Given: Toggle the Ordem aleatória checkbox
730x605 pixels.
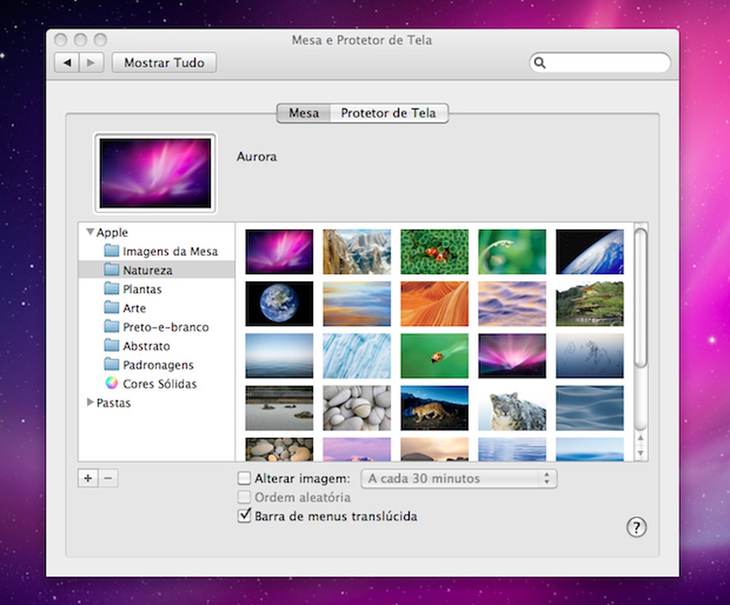Looking at the screenshot, I should click(244, 497).
